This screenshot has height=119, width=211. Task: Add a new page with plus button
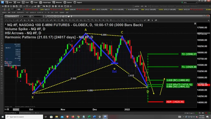[36, 113]
